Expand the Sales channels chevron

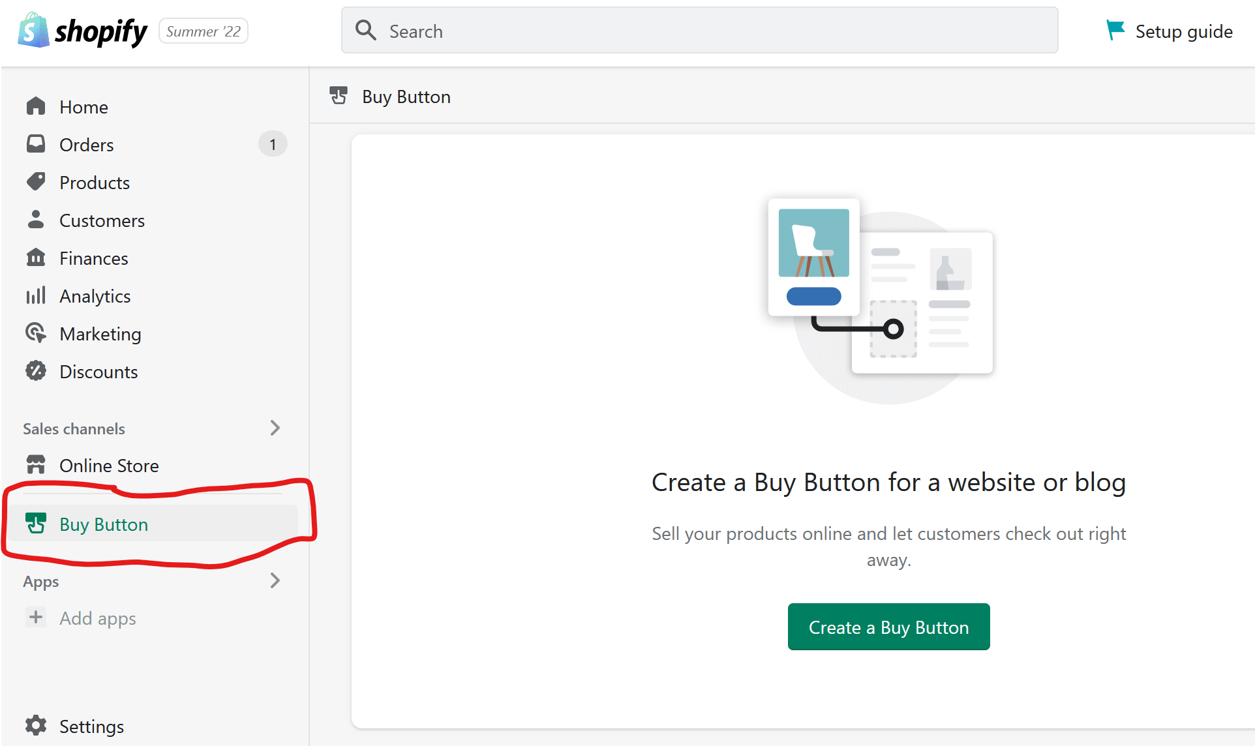click(x=275, y=428)
